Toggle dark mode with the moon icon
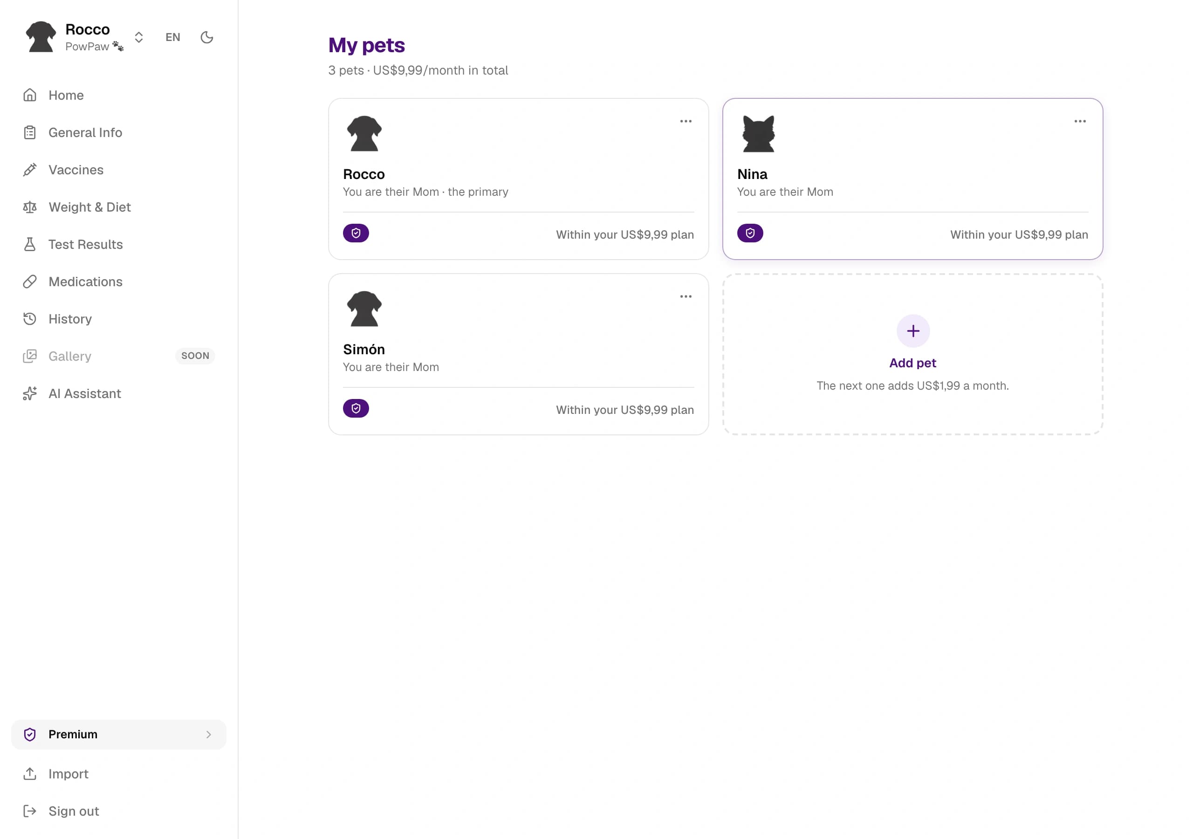 click(207, 37)
